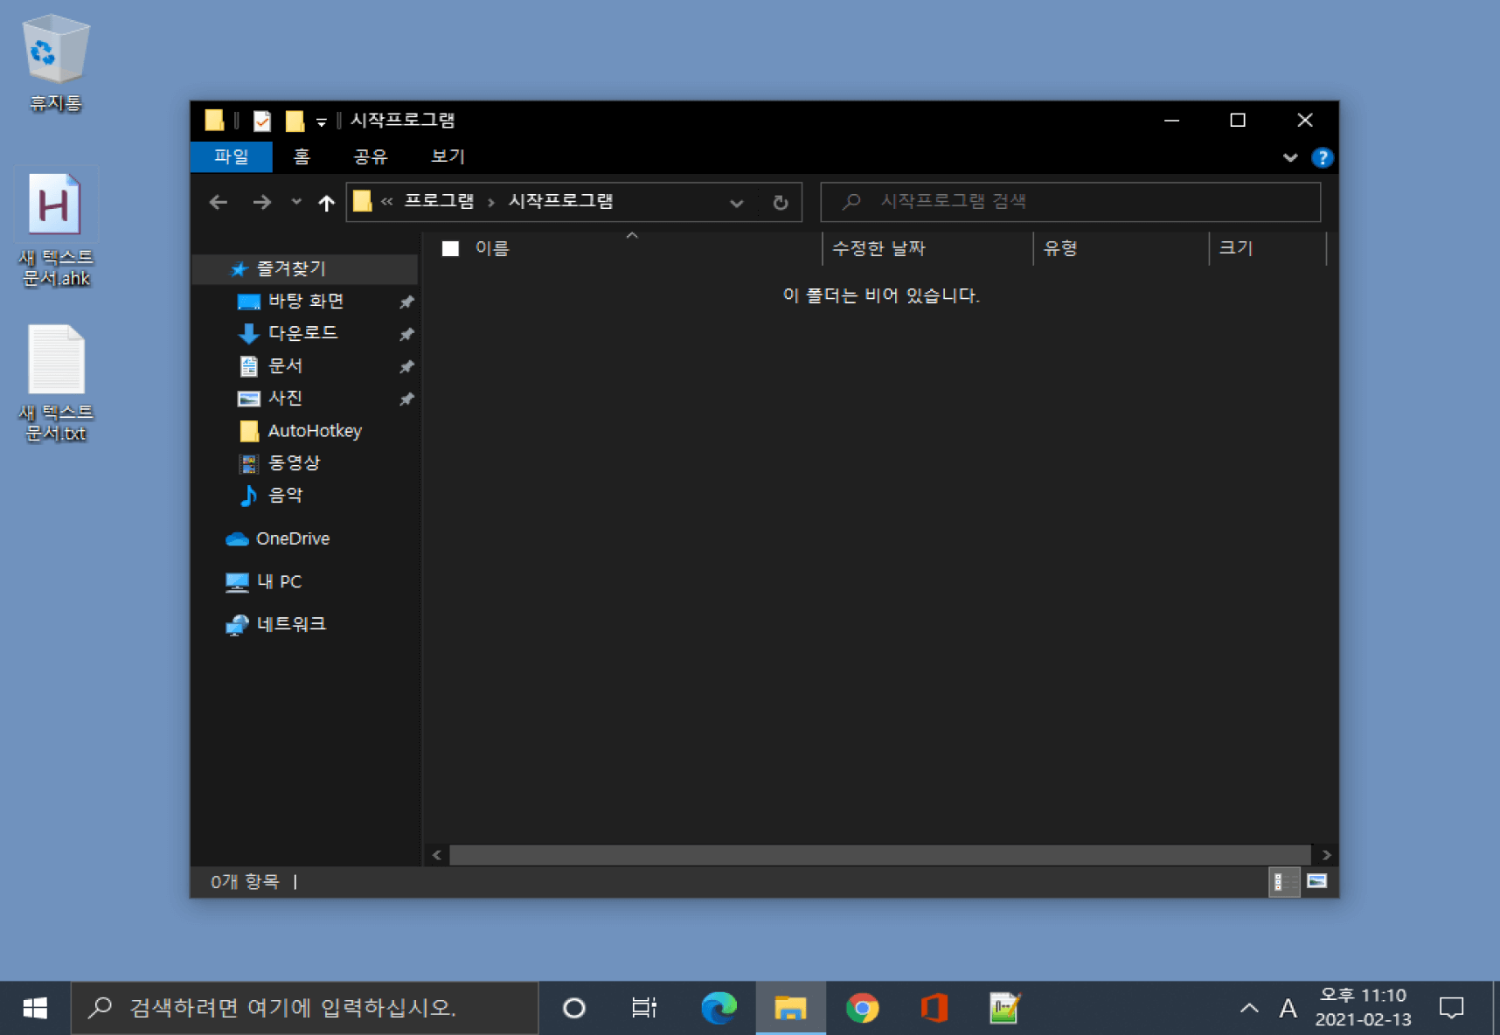1500x1035 pixels.
Task: Open recent locations dropdown beside forward arrow
Action: tap(295, 202)
